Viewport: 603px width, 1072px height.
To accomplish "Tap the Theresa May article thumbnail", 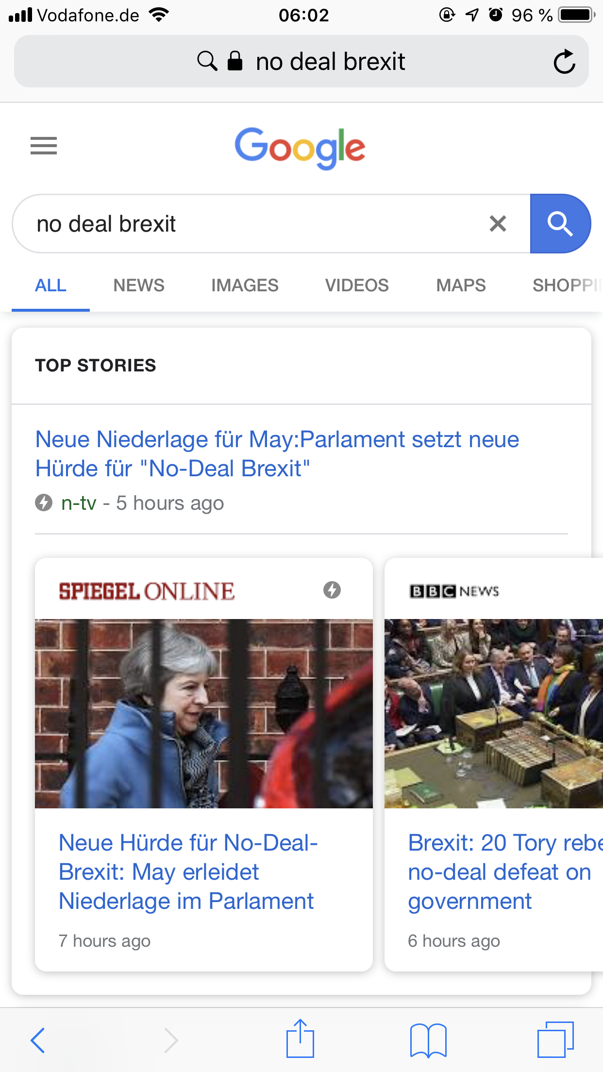I will [x=204, y=713].
